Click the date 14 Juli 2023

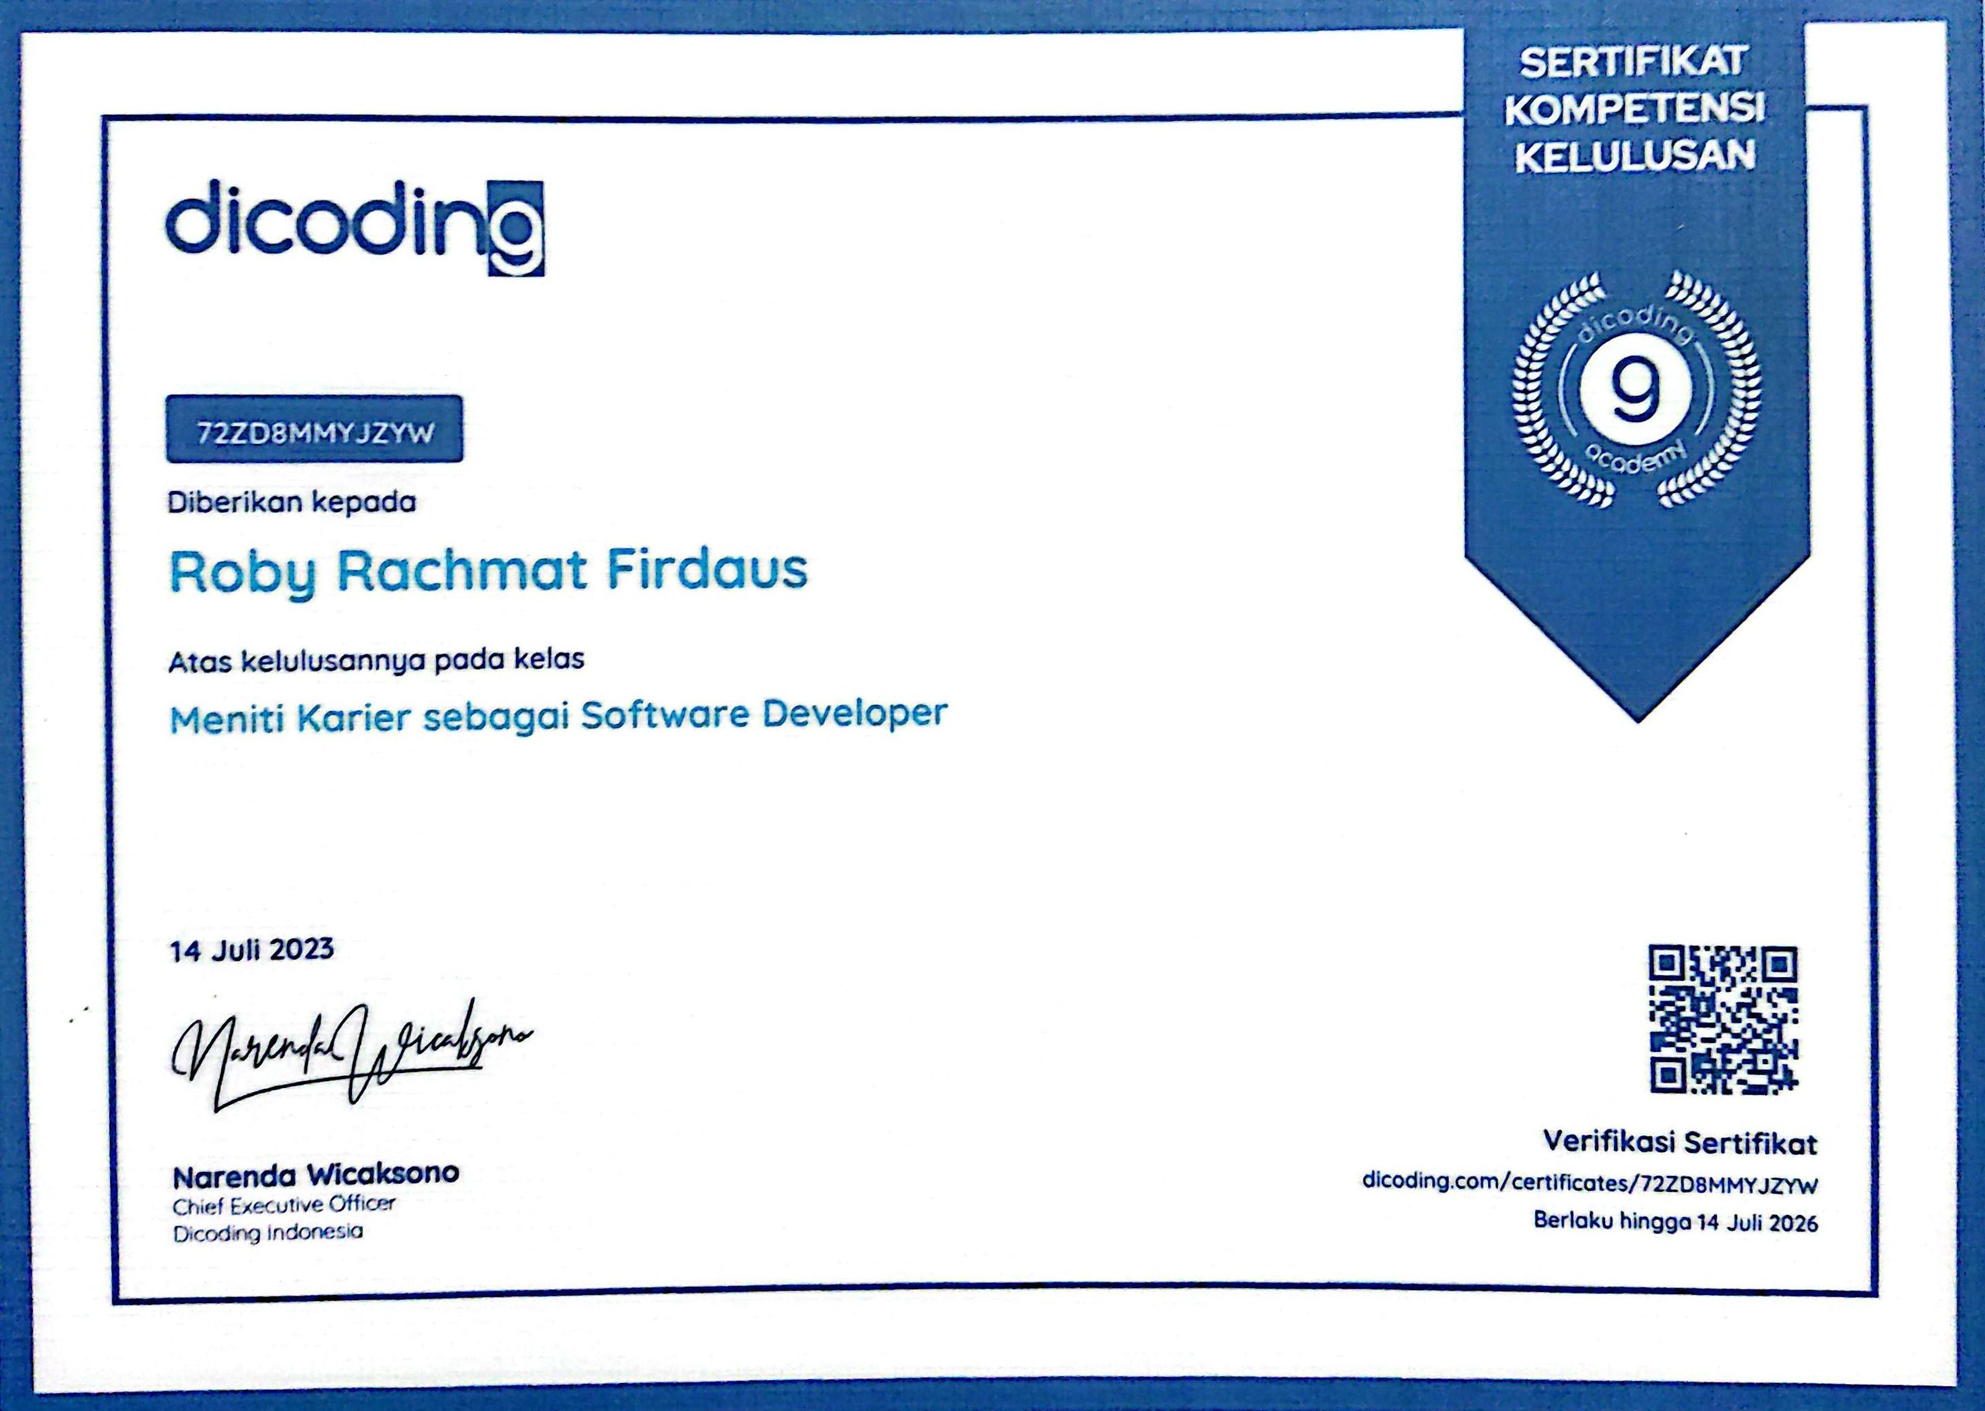tap(251, 949)
